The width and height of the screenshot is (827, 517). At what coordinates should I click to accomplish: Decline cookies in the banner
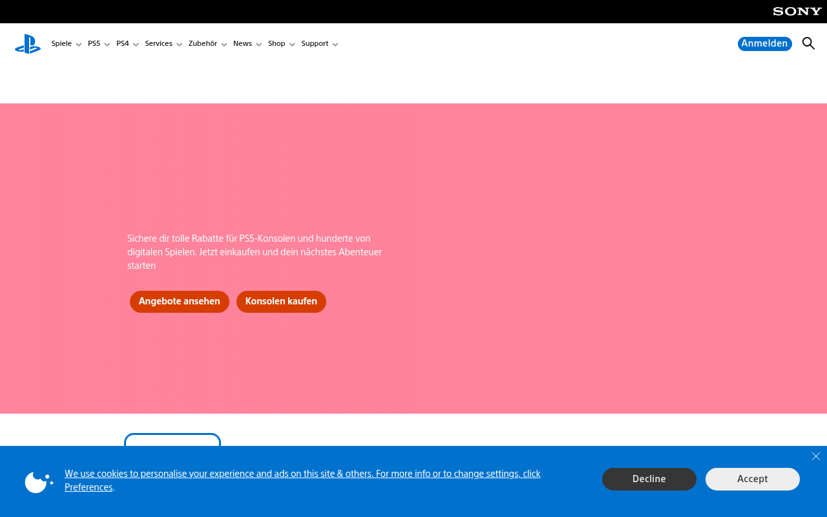pos(649,480)
